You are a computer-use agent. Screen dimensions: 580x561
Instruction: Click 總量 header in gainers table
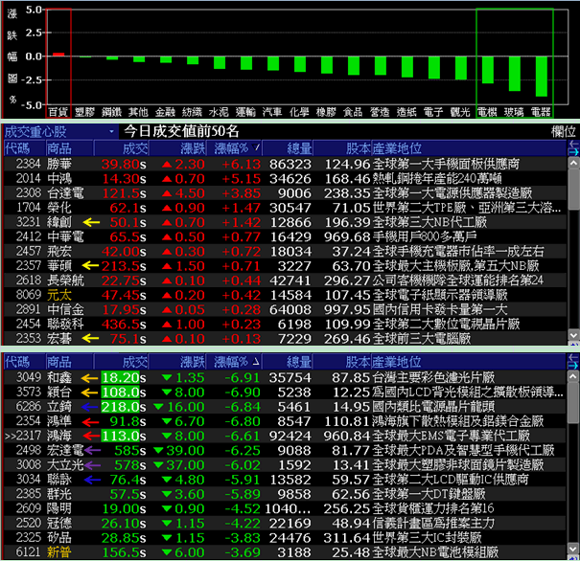coord(287,148)
